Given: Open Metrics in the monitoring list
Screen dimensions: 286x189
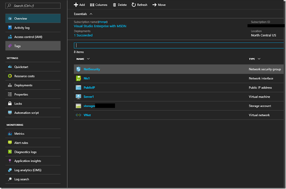Looking at the screenshot, I should (x=33, y=133).
